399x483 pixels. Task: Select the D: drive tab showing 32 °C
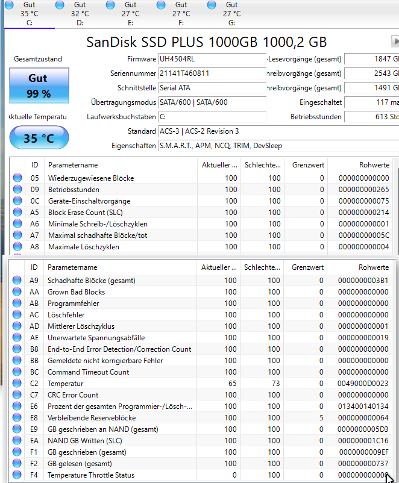pyautogui.click(x=80, y=14)
